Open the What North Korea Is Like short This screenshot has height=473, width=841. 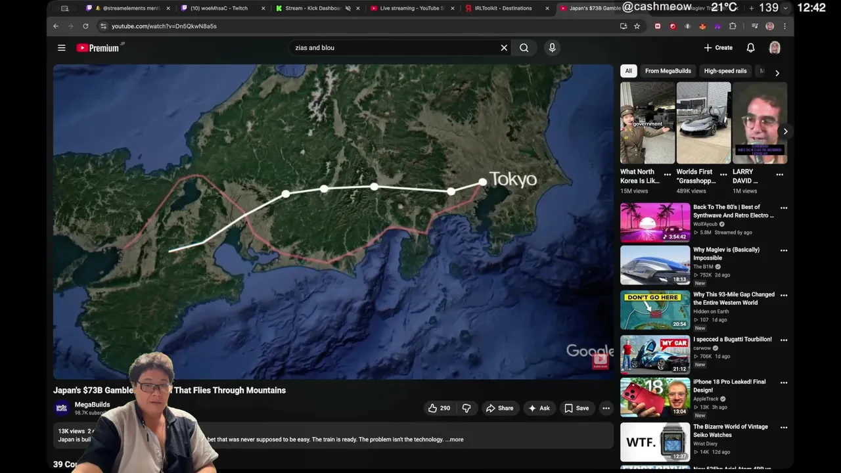[647, 123]
